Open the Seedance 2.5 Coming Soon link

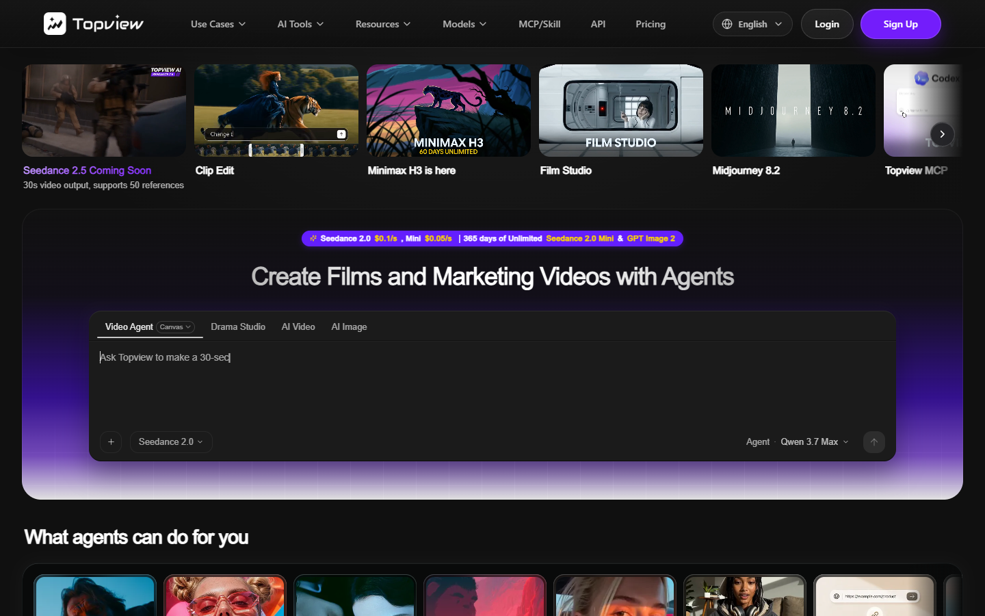pos(87,170)
